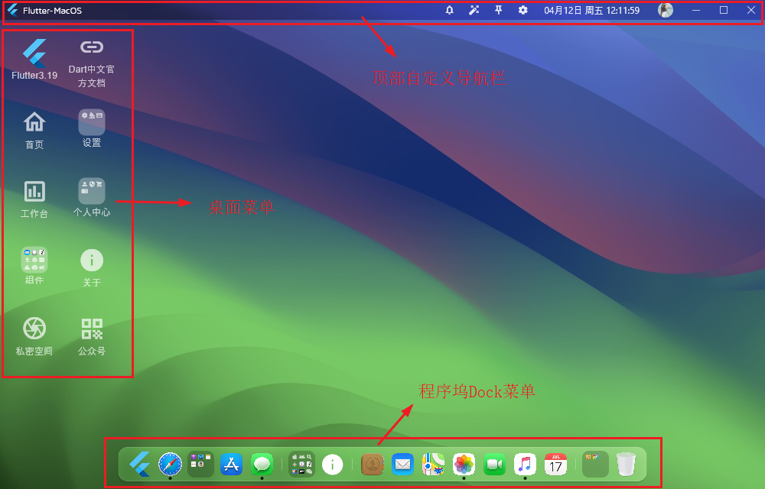Maximize the Flutter-MacOS window
The height and width of the screenshot is (489, 765).
click(x=724, y=10)
